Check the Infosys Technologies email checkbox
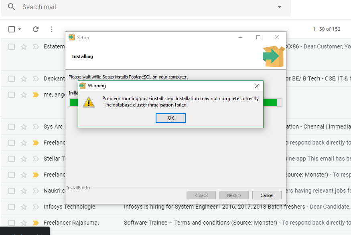 12,207
